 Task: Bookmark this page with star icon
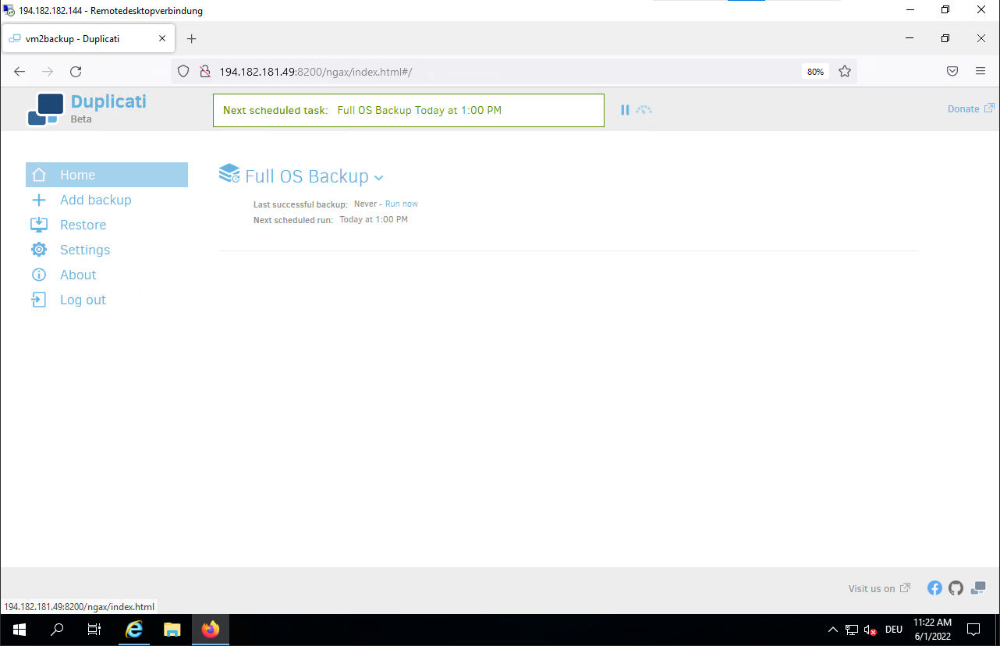844,72
